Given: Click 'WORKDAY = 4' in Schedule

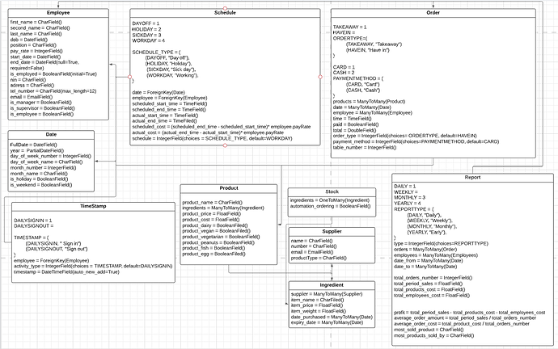Looking at the screenshot, I should point(149,41).
